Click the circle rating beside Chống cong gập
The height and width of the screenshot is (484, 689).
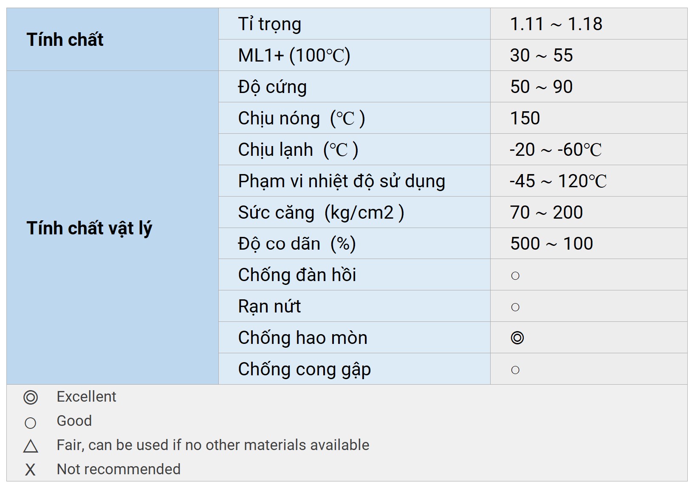515,370
